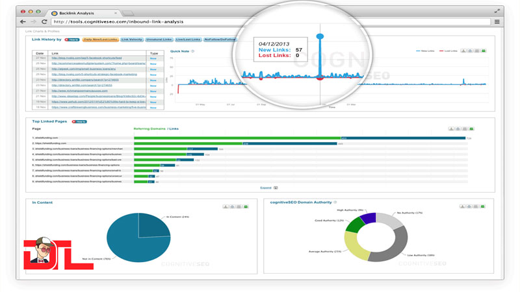Download the In Content pie chart

click(x=226, y=206)
